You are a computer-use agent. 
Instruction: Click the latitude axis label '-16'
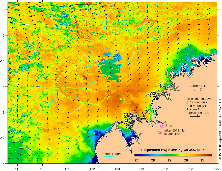point(3,112)
